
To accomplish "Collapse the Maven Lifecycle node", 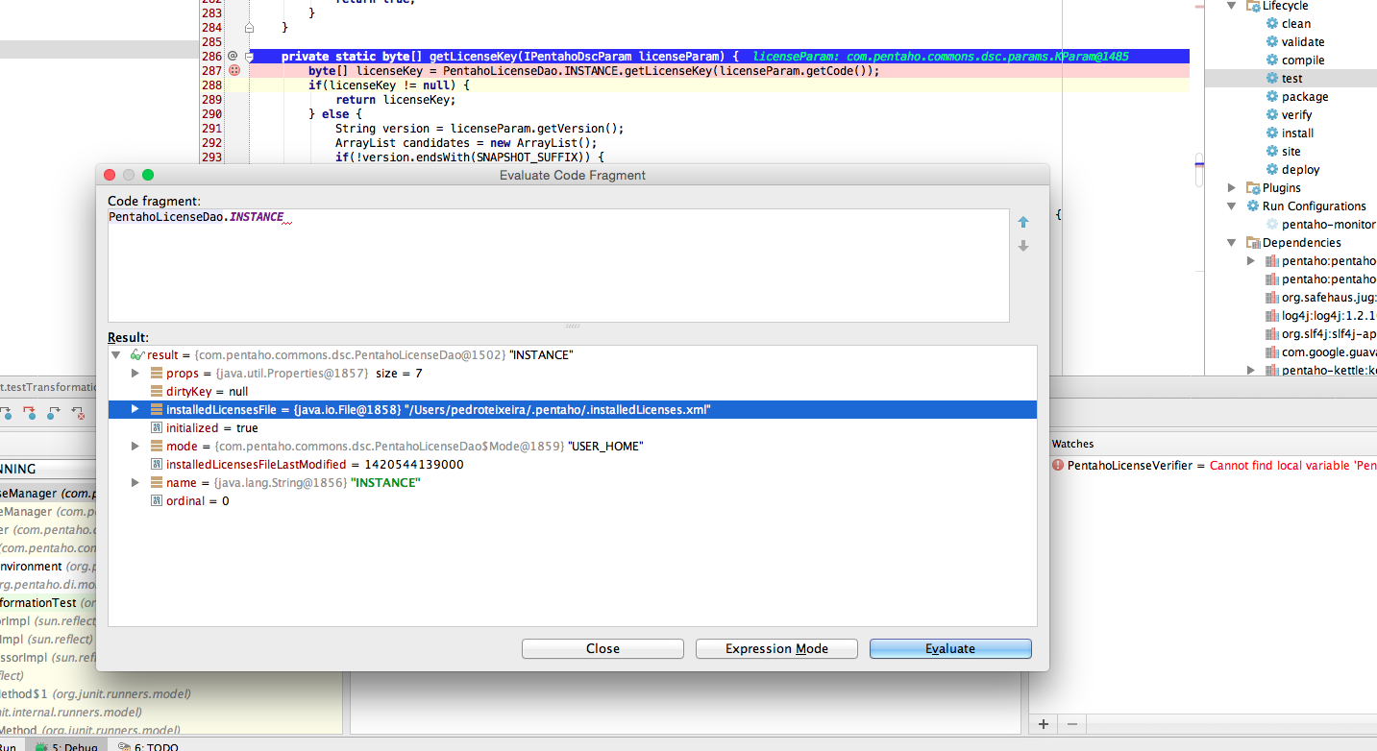I will tap(1232, 6).
